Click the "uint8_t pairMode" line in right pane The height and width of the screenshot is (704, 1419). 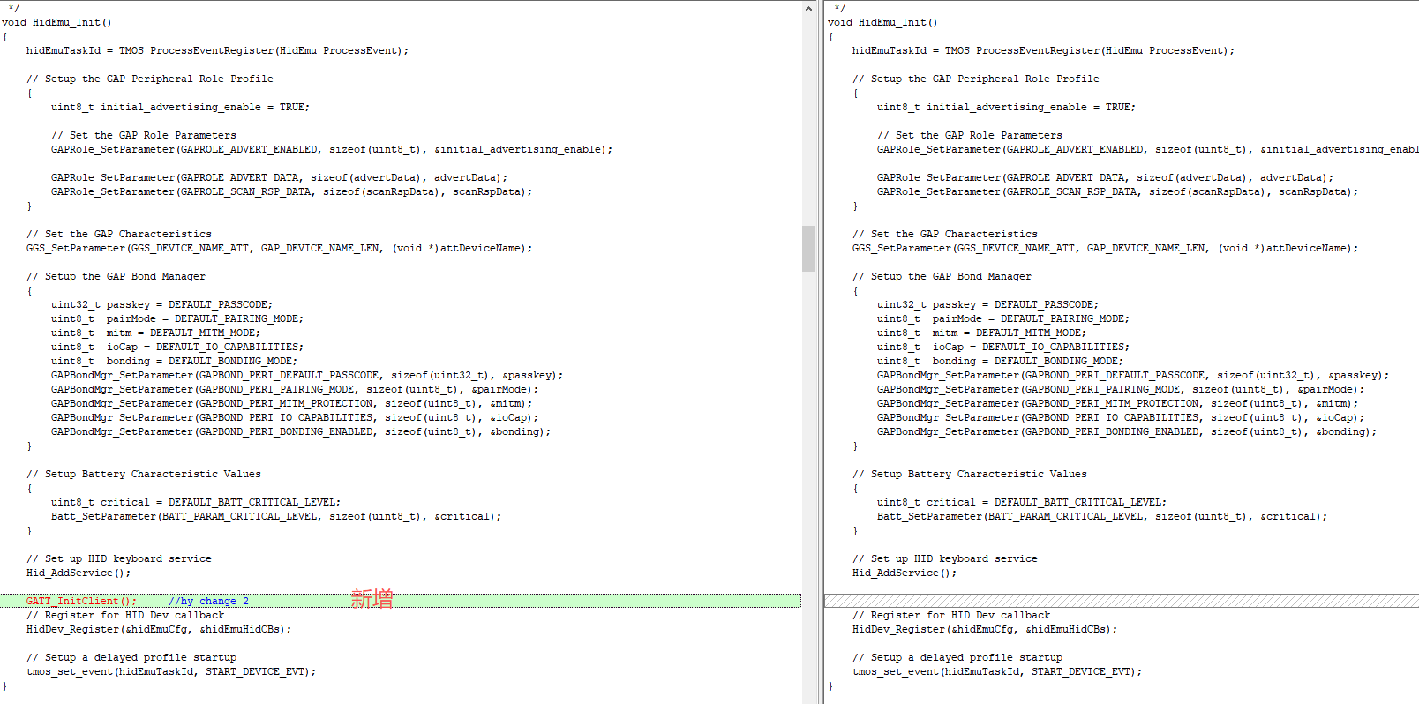click(x=1002, y=318)
